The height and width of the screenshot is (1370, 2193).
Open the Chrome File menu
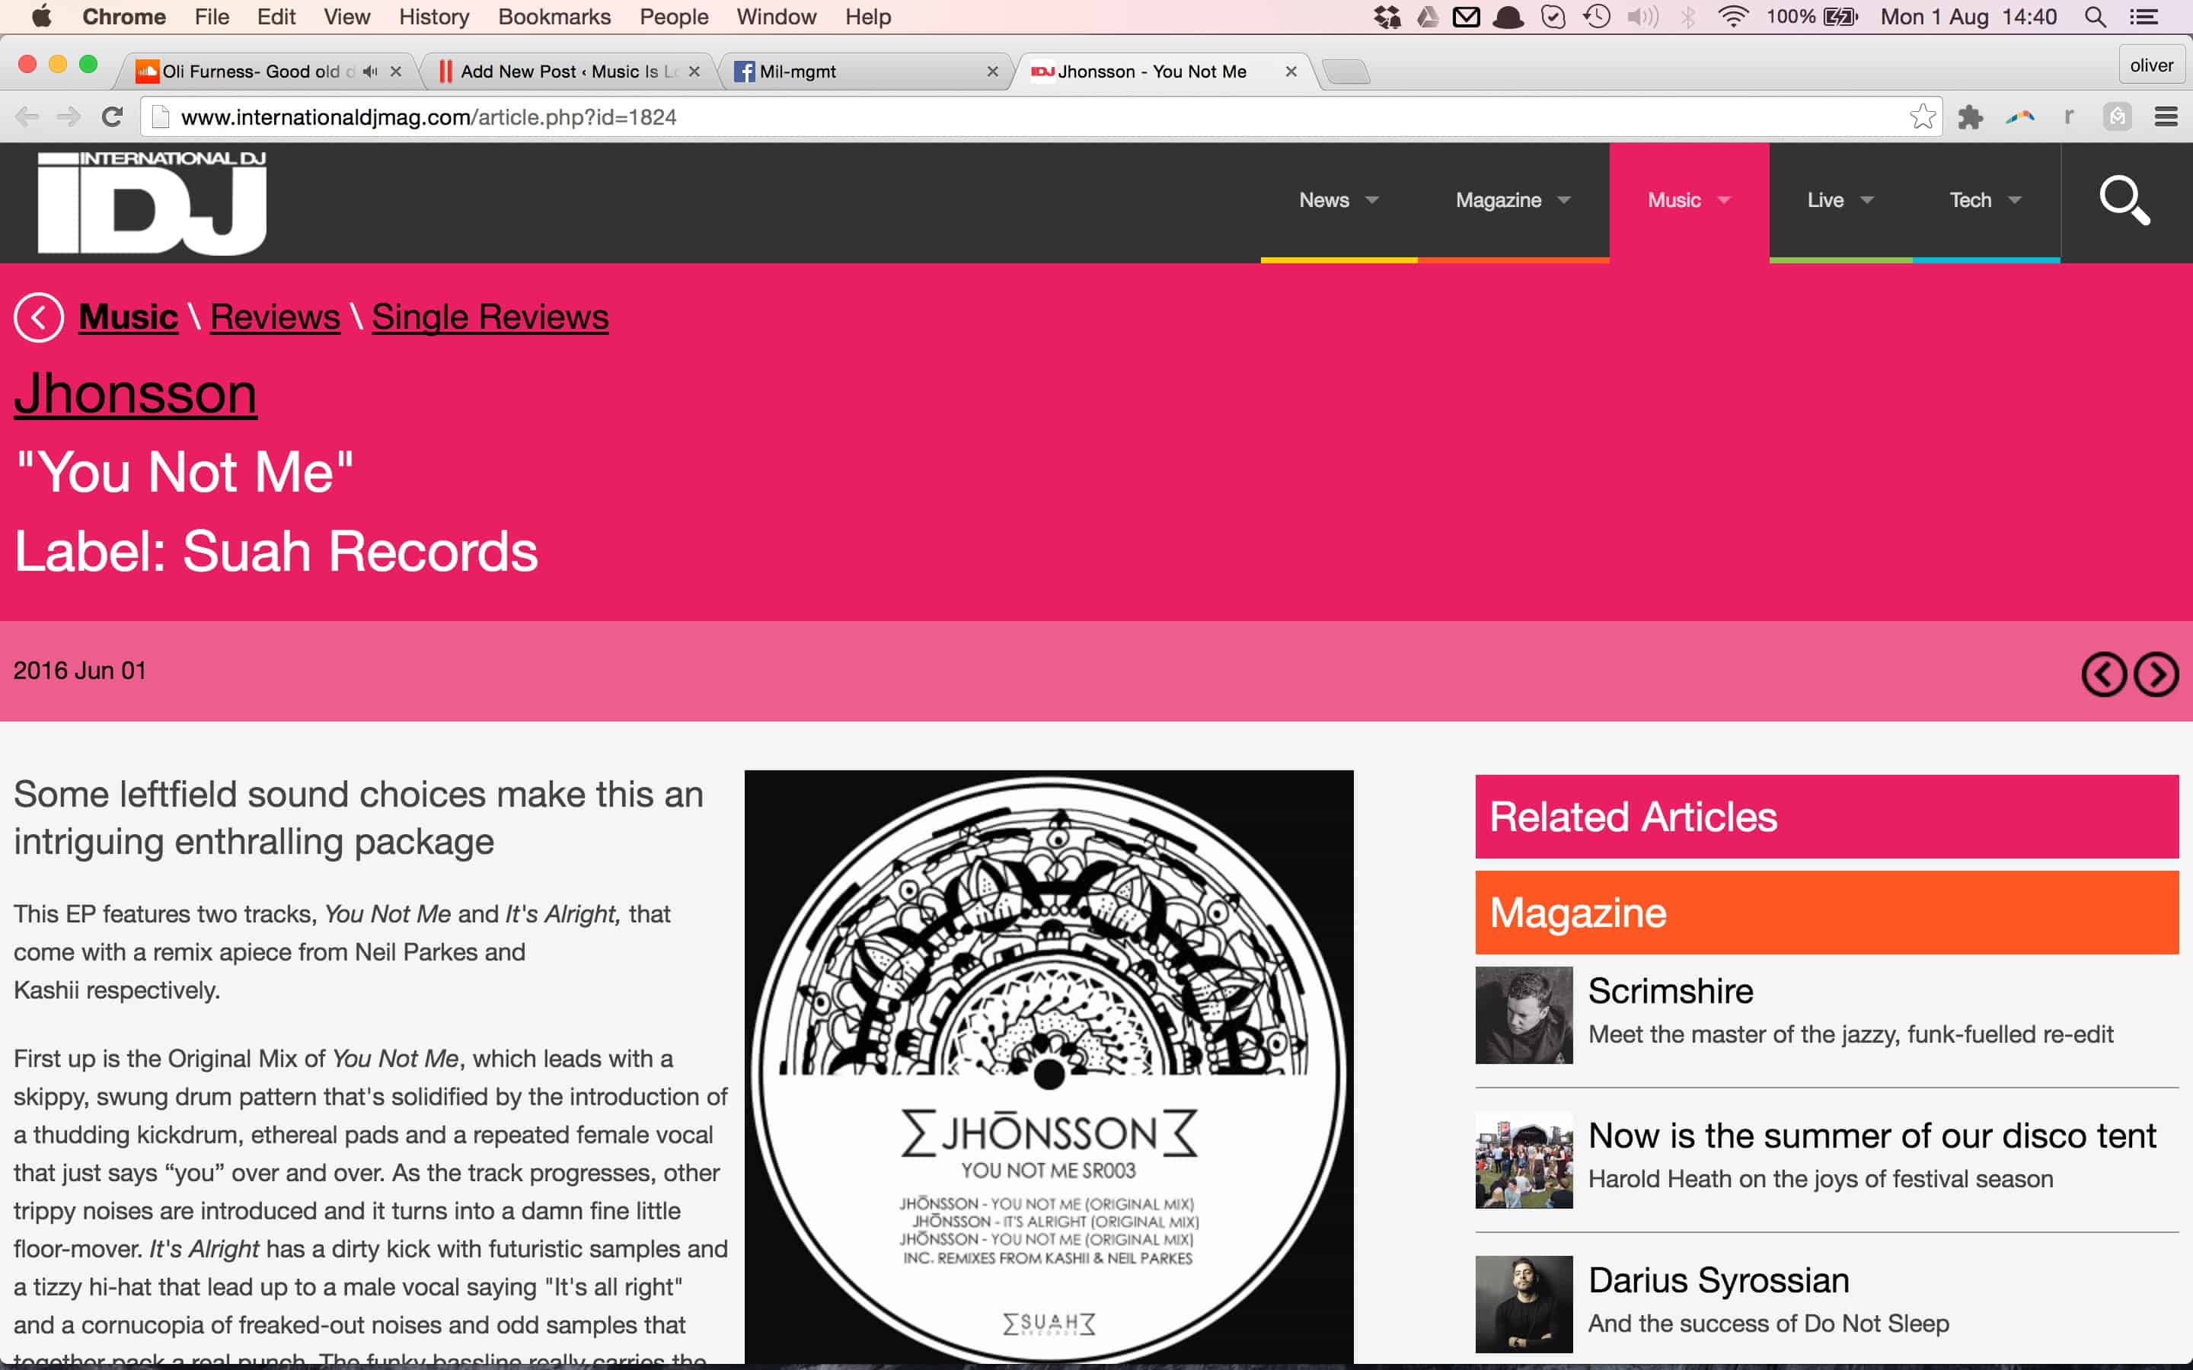pyautogui.click(x=211, y=16)
